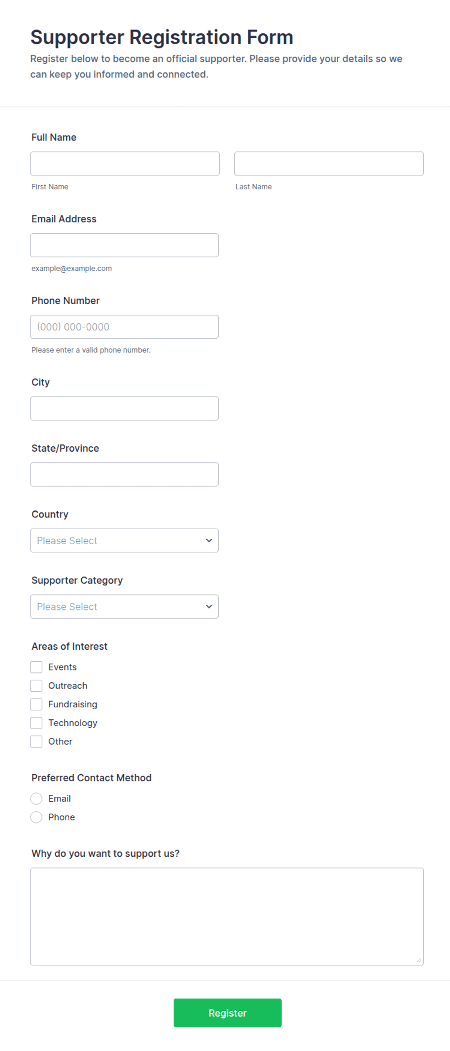Click the support reason text area
Screen dimensions: 450x1051
tap(227, 917)
